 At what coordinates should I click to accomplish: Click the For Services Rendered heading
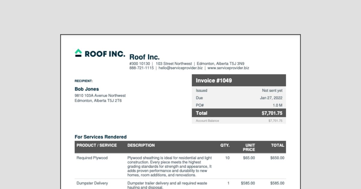[x=100, y=137]
